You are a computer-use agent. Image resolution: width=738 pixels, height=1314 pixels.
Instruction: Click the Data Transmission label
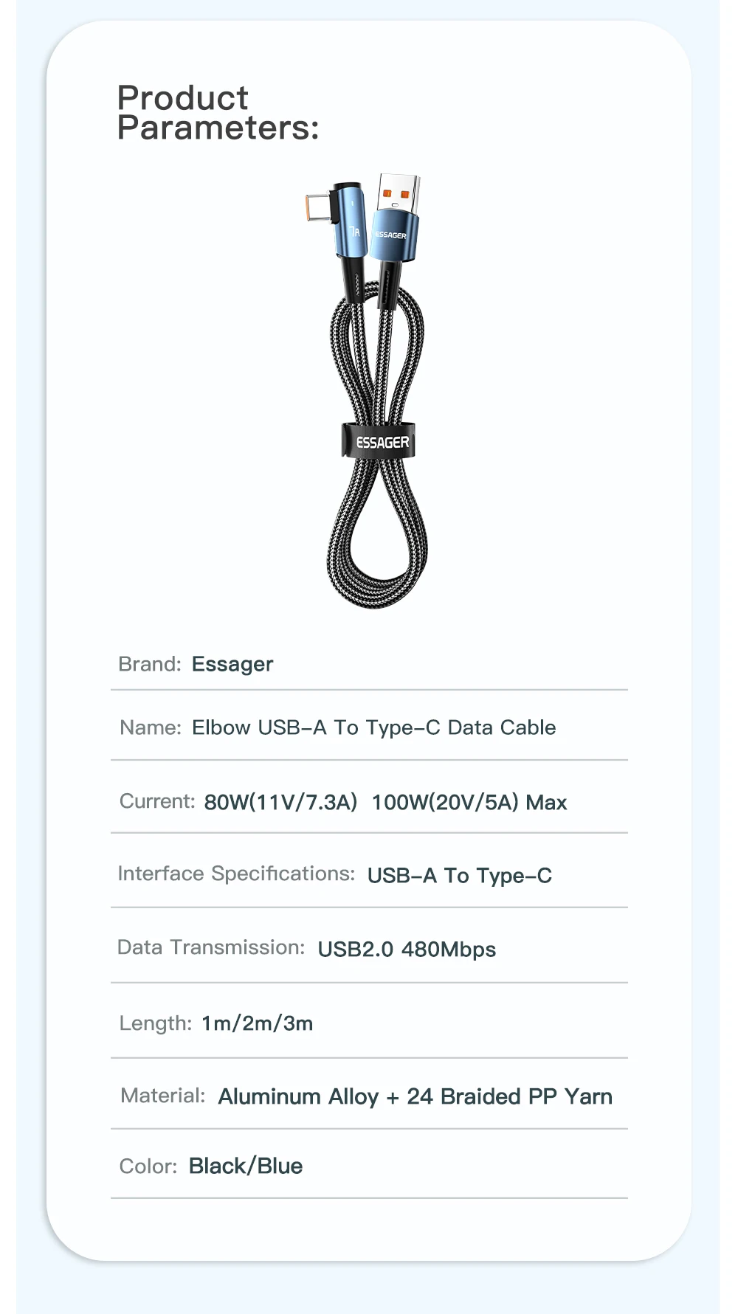(211, 947)
